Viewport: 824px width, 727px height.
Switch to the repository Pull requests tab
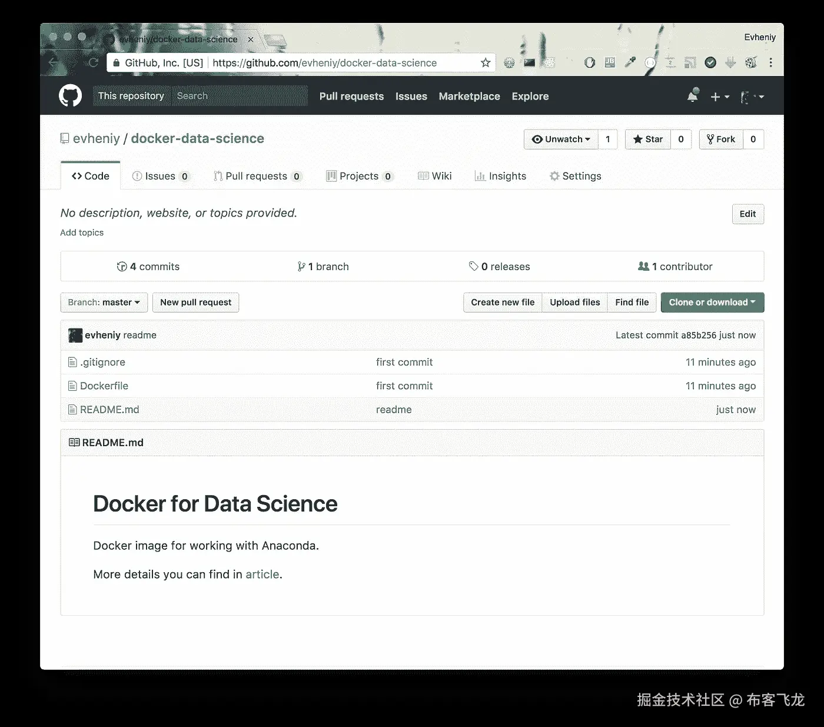coord(258,176)
